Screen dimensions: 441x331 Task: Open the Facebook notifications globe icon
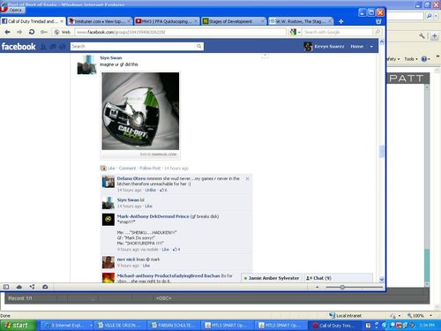click(x=62, y=47)
